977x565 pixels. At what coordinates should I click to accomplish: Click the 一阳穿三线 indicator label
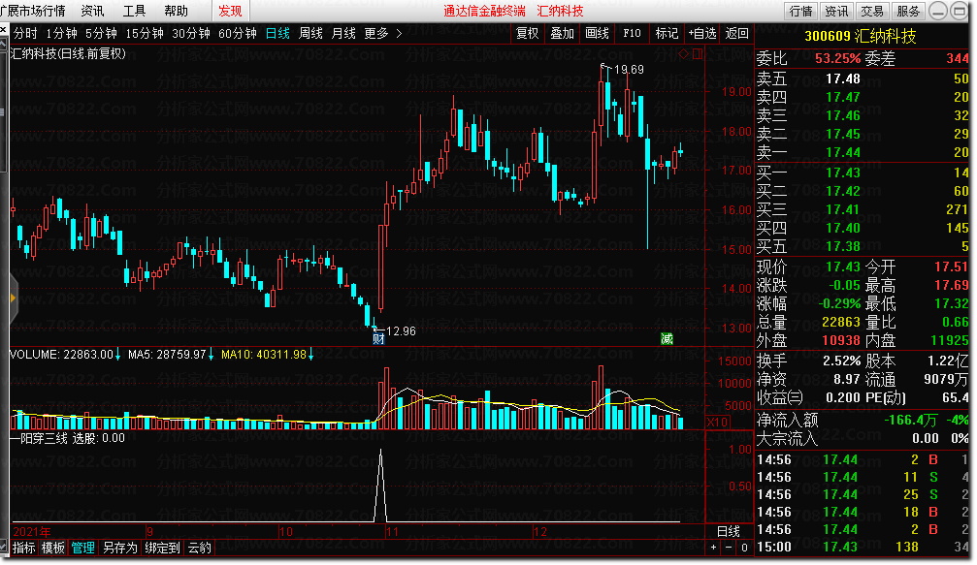39,439
